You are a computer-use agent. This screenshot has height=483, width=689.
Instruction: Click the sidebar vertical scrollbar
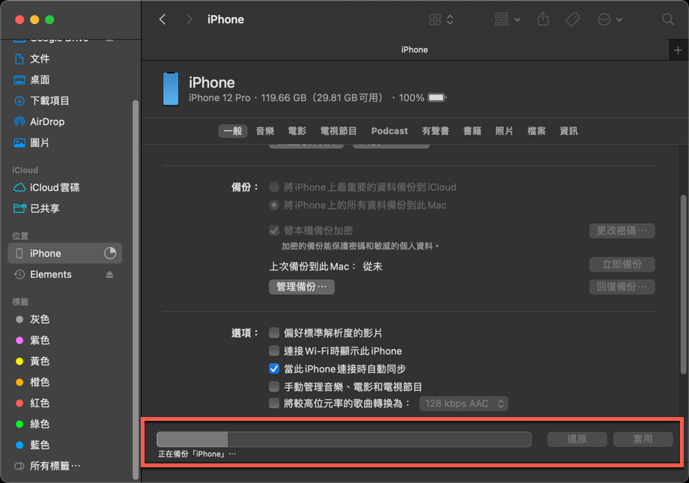pos(136,290)
